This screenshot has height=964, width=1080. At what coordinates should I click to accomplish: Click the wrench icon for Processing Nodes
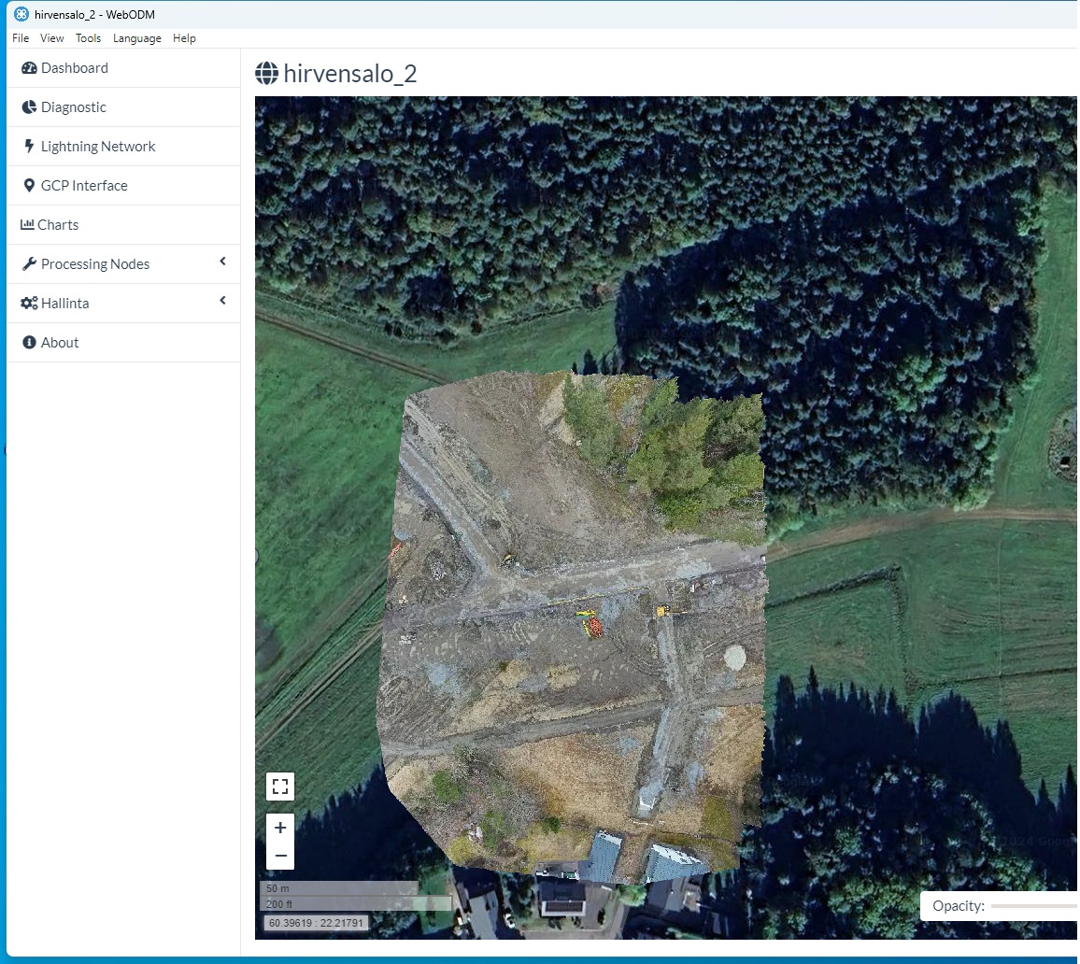pyautogui.click(x=29, y=263)
